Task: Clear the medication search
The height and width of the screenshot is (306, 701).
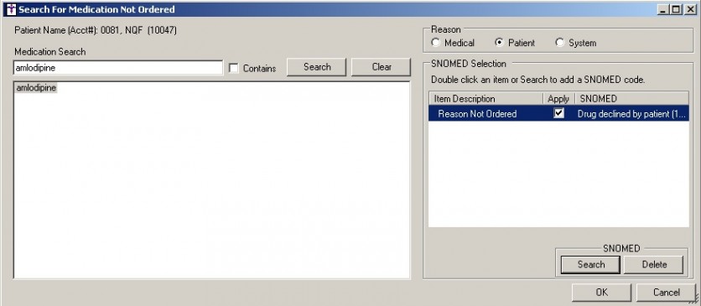Action: coord(382,67)
